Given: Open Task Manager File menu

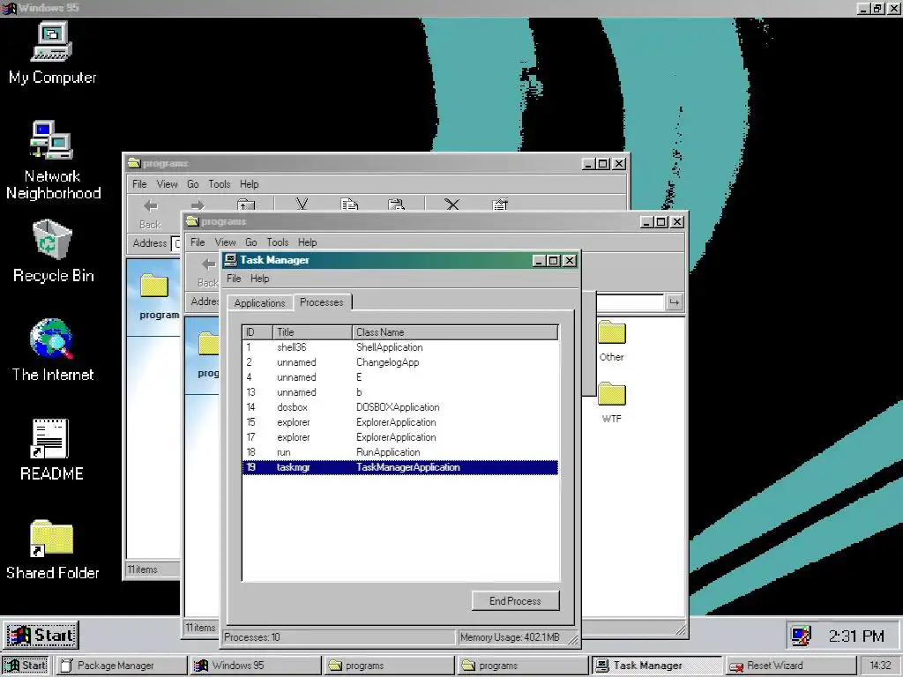Looking at the screenshot, I should 234,278.
